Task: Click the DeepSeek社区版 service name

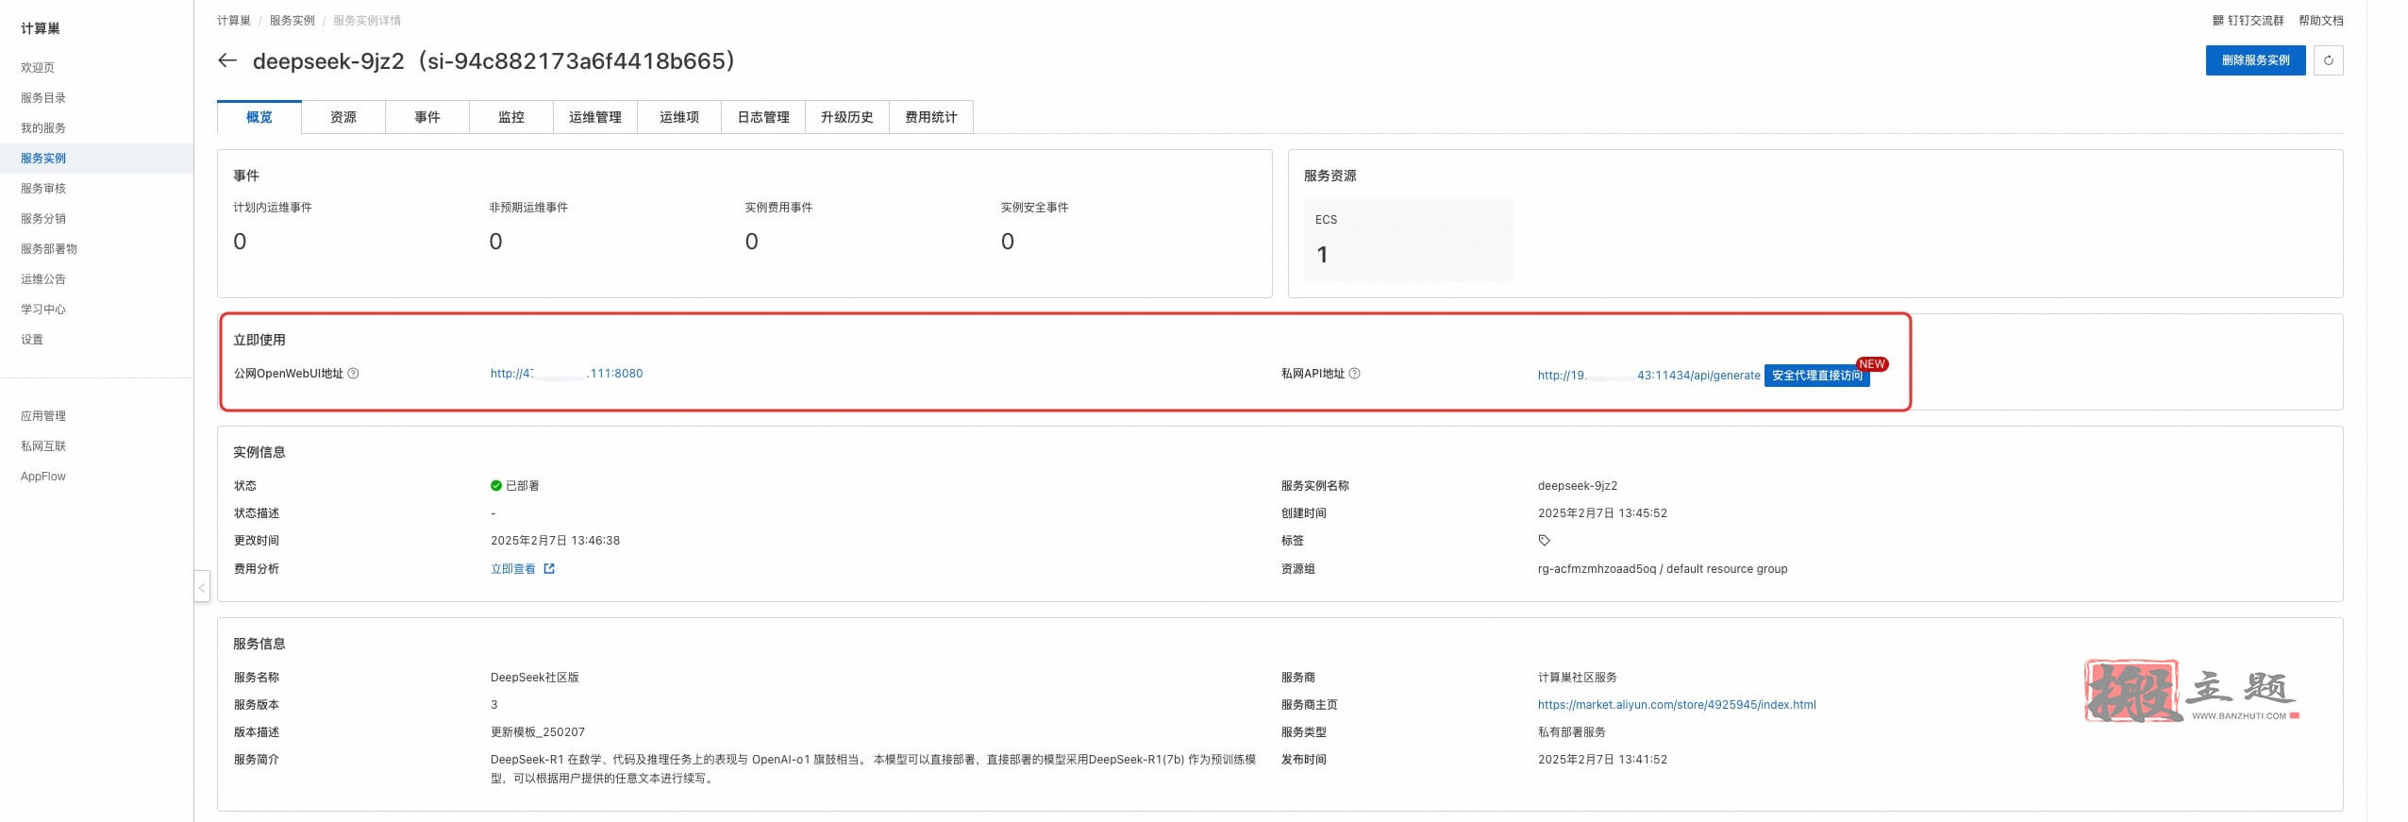Action: coord(535,678)
